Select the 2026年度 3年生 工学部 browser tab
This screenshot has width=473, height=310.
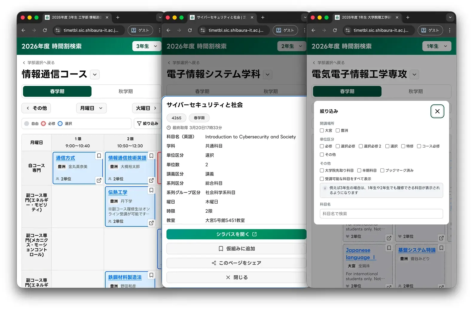[77, 17]
